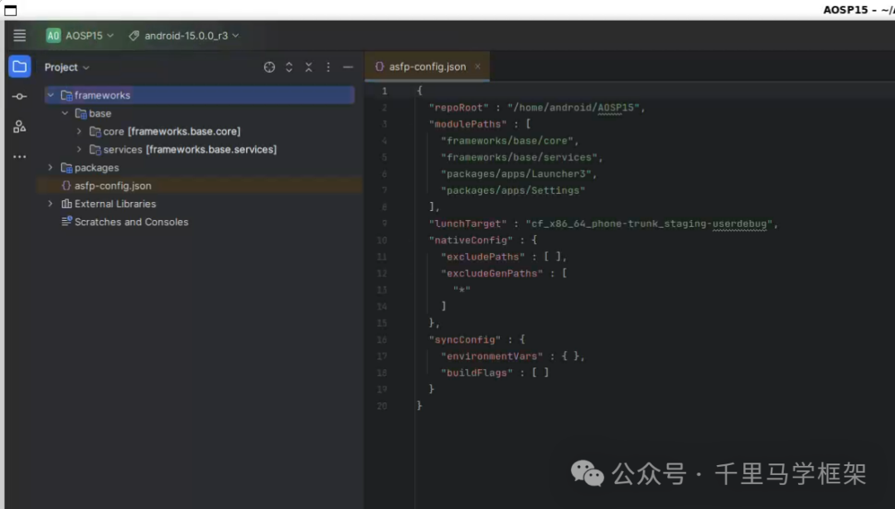Click the "buildFlags" key
Image resolution: width=895 pixels, height=509 pixels.
pyautogui.click(x=477, y=372)
